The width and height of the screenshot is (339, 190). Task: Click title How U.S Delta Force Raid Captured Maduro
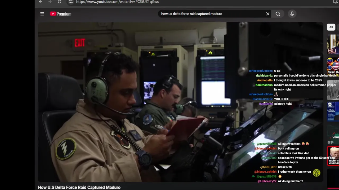click(x=79, y=187)
